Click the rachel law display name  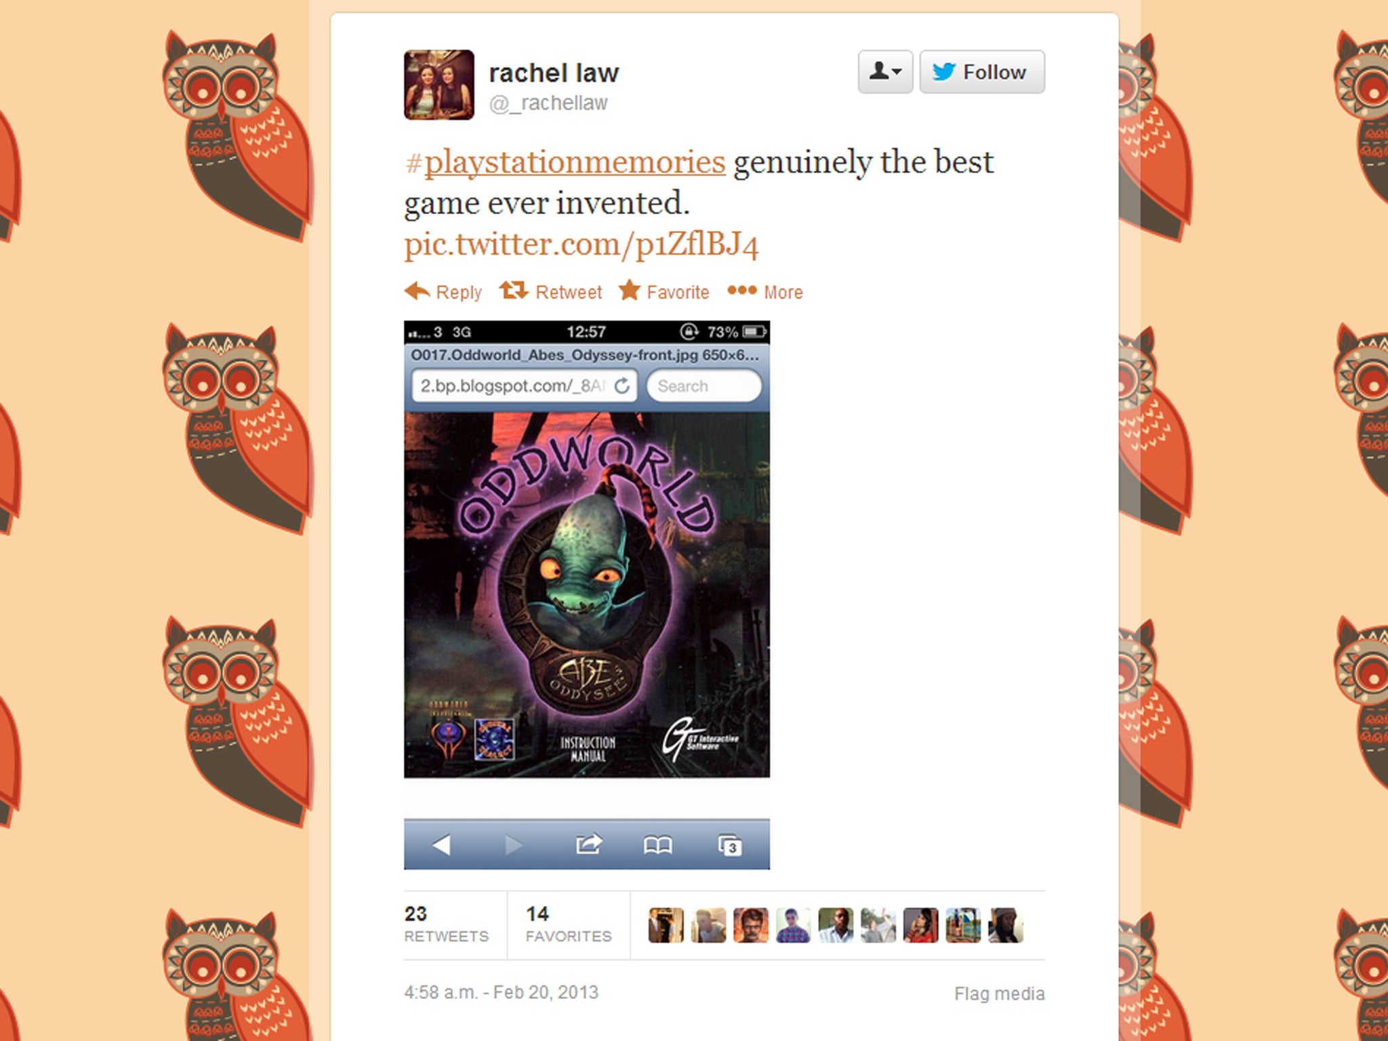coord(554,73)
